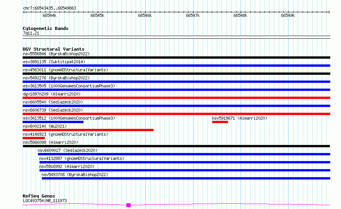Click the nsv5919671 (Almarri2020) label

239,118
